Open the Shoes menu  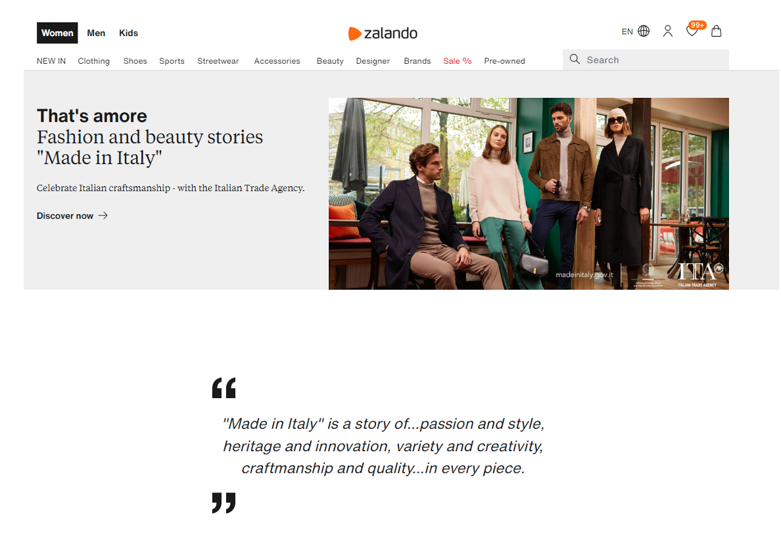pyautogui.click(x=135, y=61)
